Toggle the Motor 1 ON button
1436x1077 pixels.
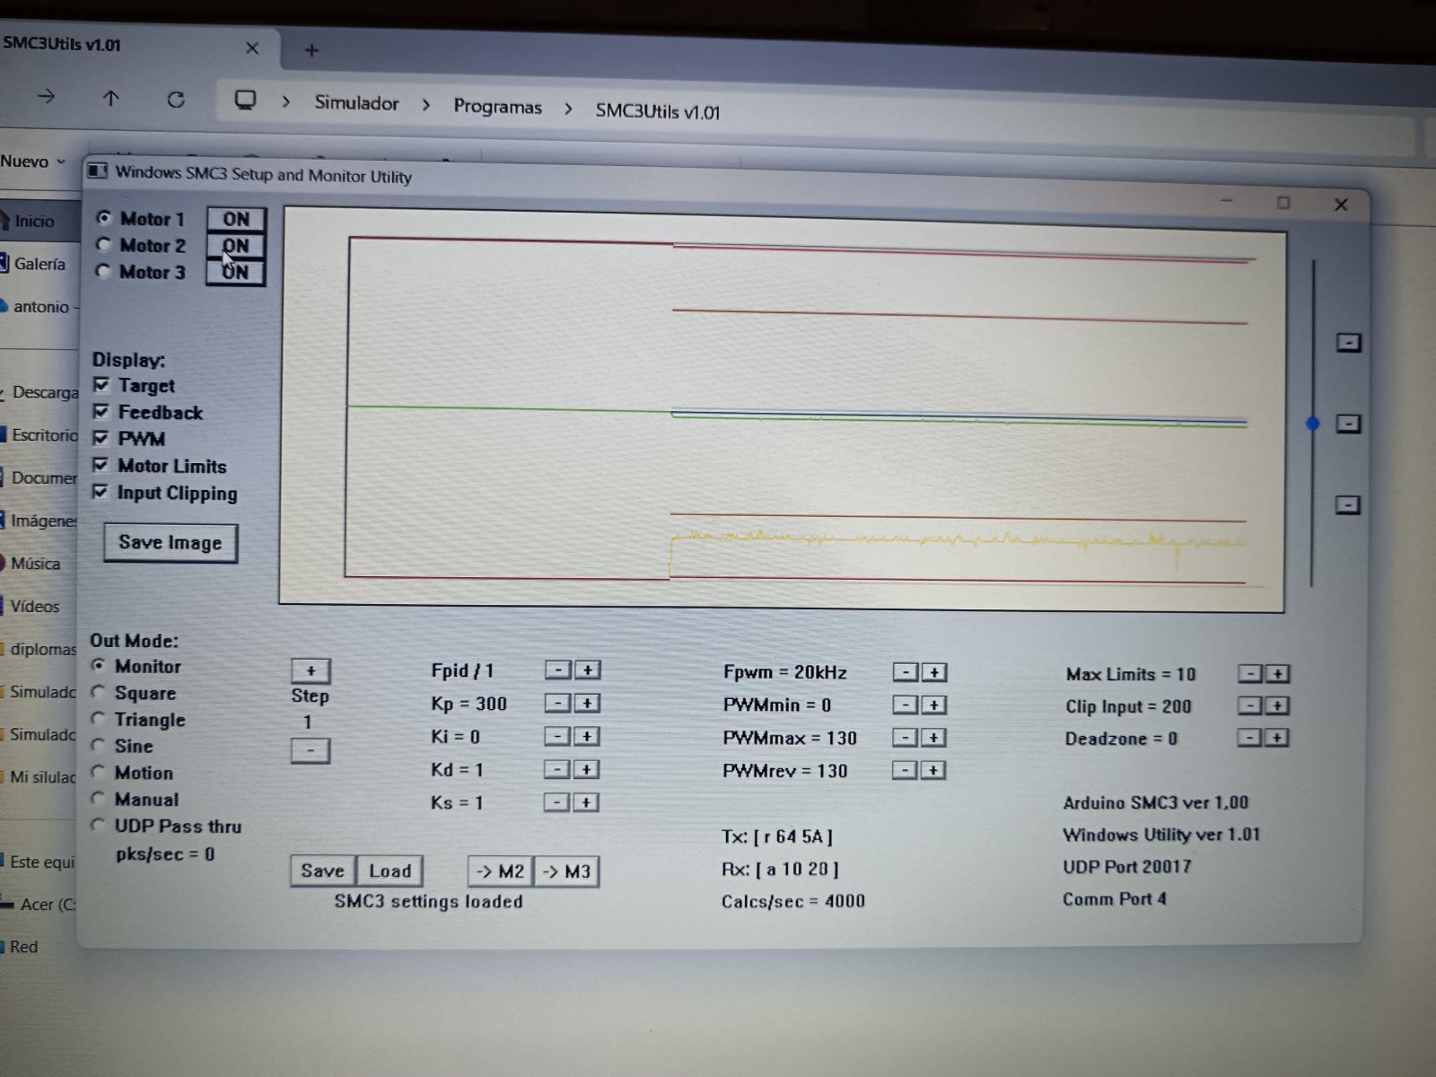click(x=236, y=219)
